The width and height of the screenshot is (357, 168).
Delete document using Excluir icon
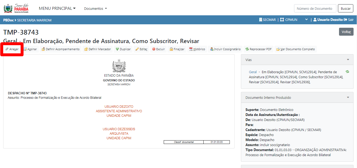tap(154, 49)
